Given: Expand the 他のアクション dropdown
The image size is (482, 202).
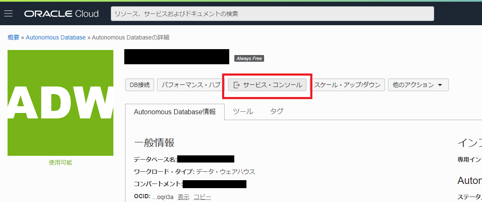Looking at the screenshot, I should [x=418, y=85].
